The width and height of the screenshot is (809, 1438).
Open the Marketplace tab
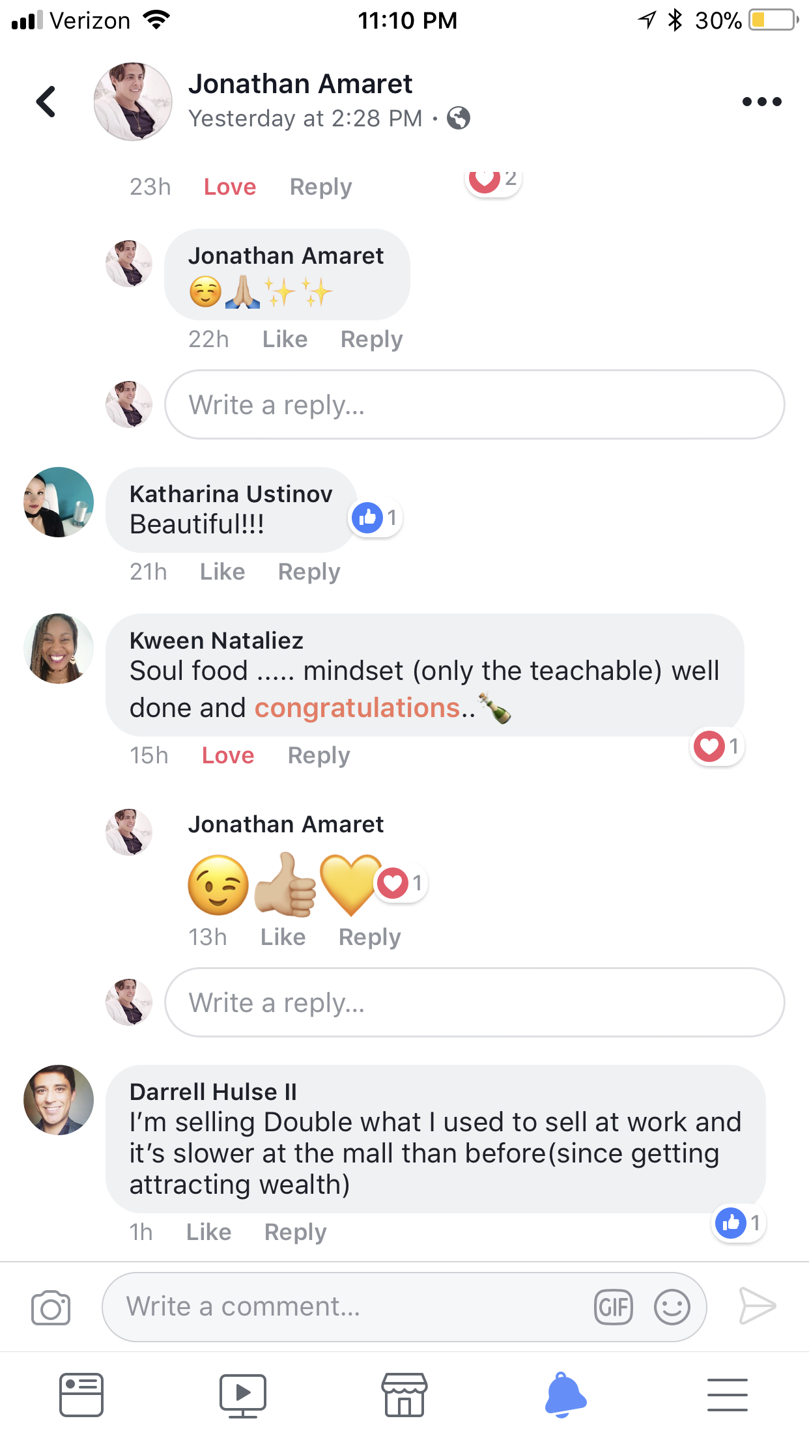(404, 1395)
